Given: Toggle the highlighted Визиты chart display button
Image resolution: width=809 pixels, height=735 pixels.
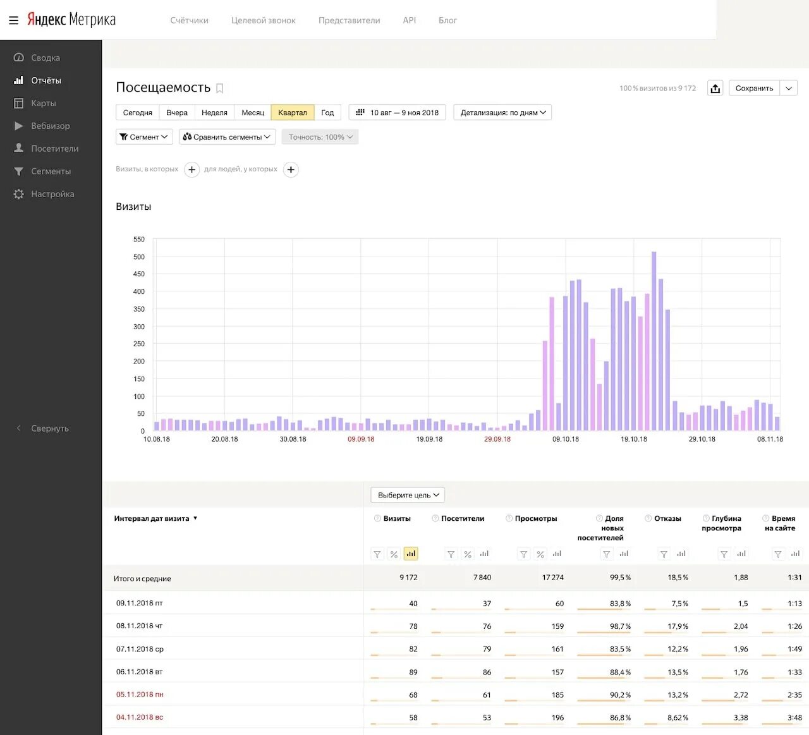Looking at the screenshot, I should tap(411, 554).
